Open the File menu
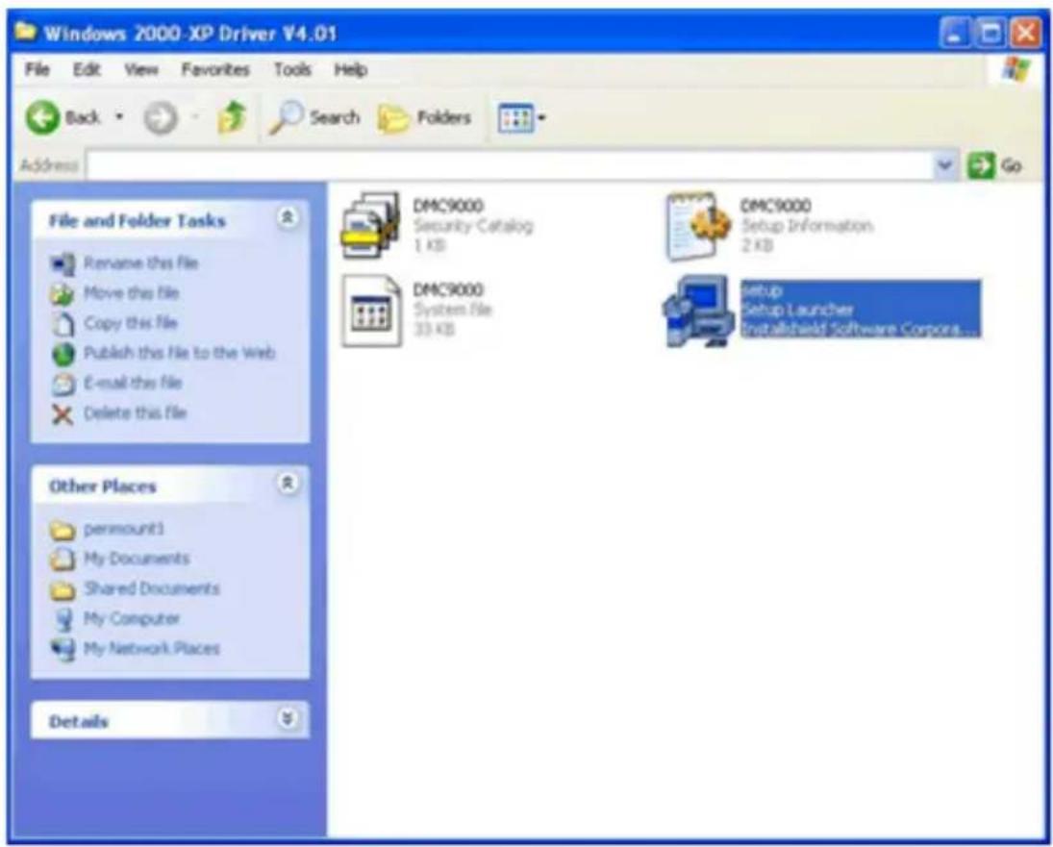The width and height of the screenshot is (1053, 847). click(x=37, y=69)
